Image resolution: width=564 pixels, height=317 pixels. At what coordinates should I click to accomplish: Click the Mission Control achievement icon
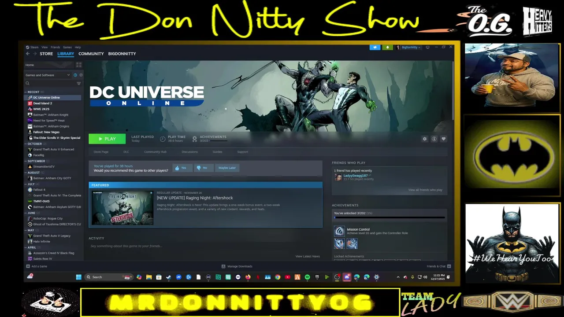pyautogui.click(x=339, y=231)
